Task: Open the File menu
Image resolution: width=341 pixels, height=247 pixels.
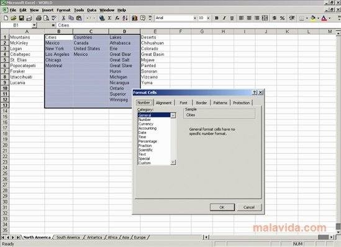Action: click(x=13, y=10)
